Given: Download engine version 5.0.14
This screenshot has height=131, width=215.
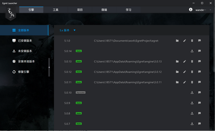Looking at the screenshot, I should (192, 51).
